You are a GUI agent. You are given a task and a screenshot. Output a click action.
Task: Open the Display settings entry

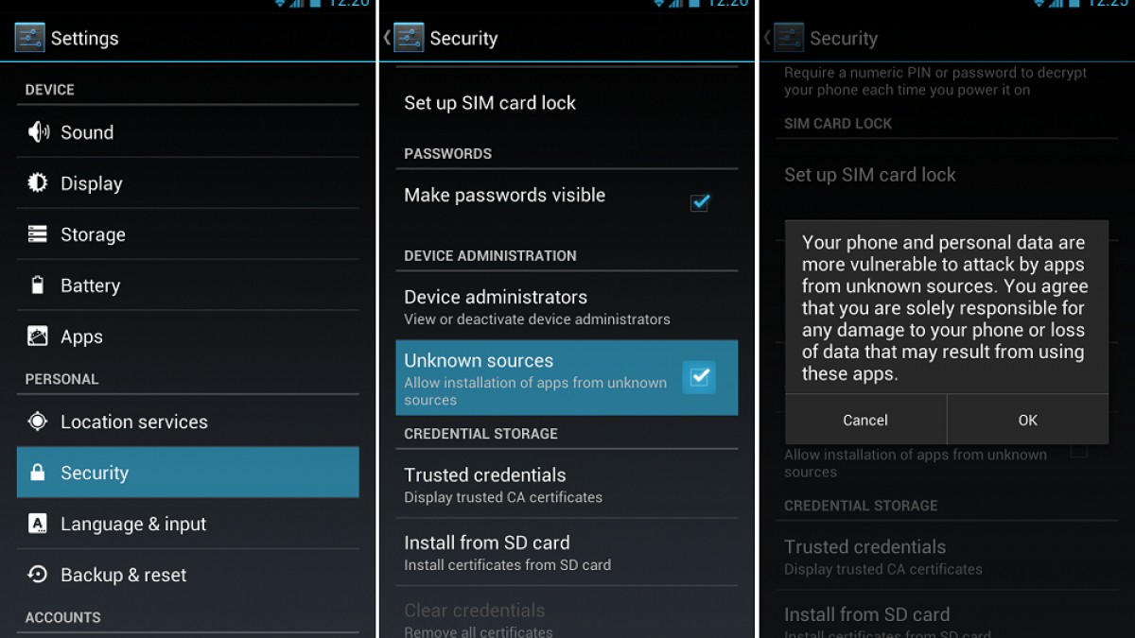(x=188, y=183)
